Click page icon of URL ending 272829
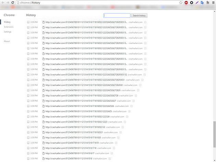This screenshot has width=216, height=162. pyautogui.click(x=44, y=90)
